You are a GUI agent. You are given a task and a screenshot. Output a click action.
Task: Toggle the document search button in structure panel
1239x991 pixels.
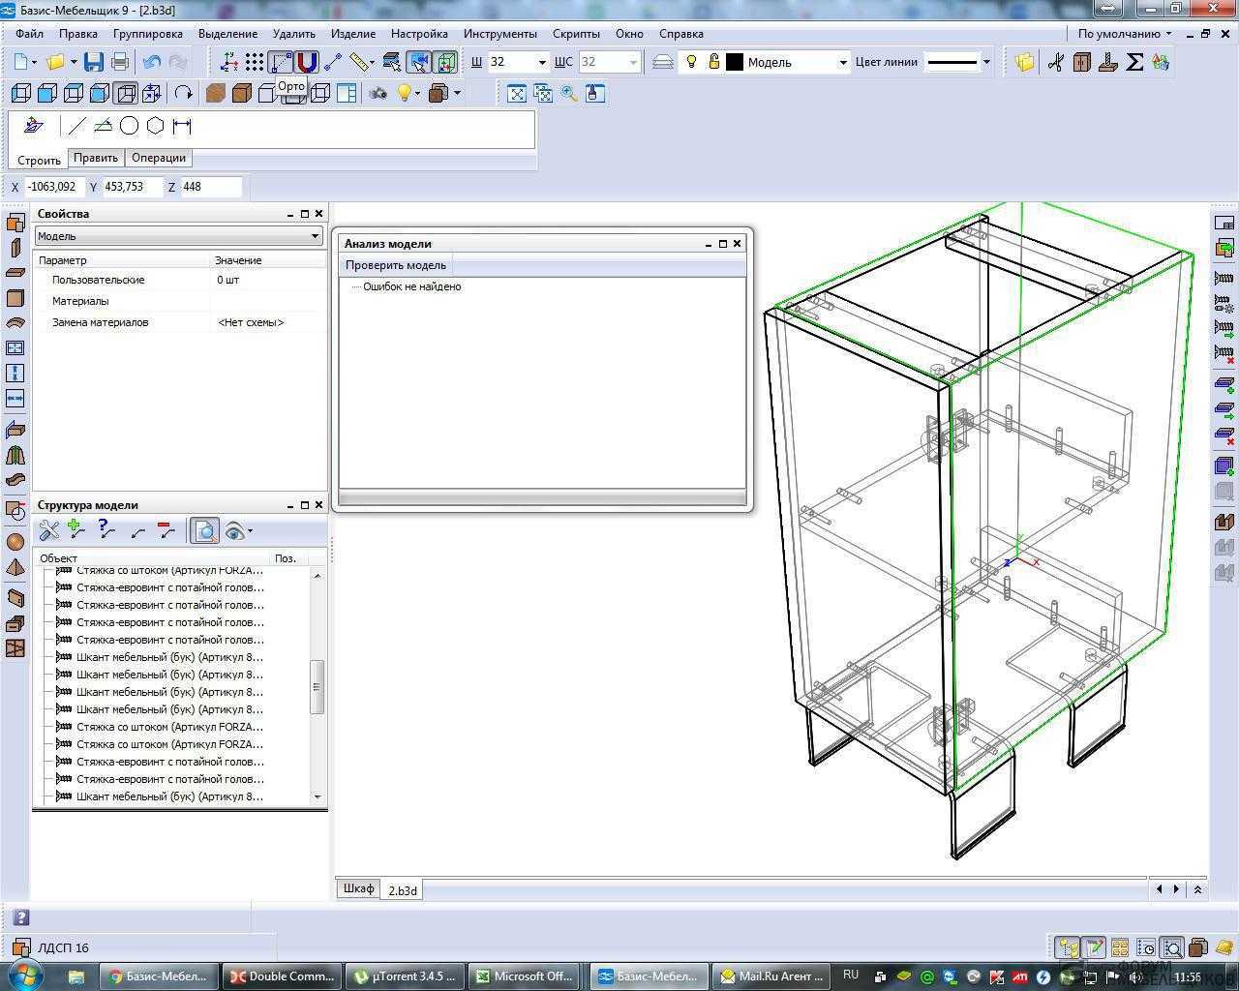(204, 530)
